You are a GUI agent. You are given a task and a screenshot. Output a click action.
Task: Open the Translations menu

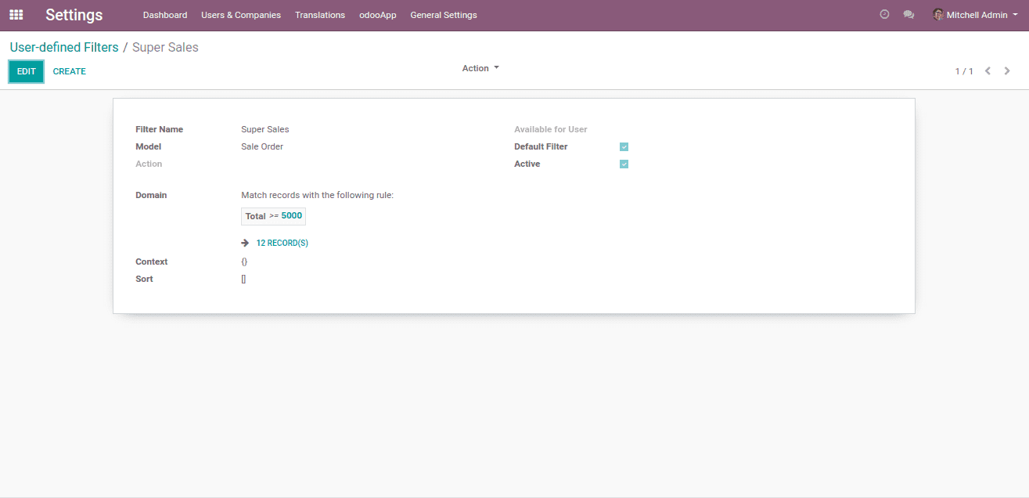click(320, 15)
